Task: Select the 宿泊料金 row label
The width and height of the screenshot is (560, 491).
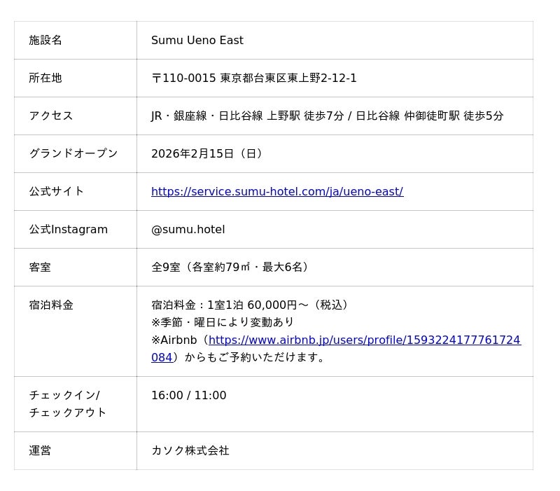Action: 51,305
